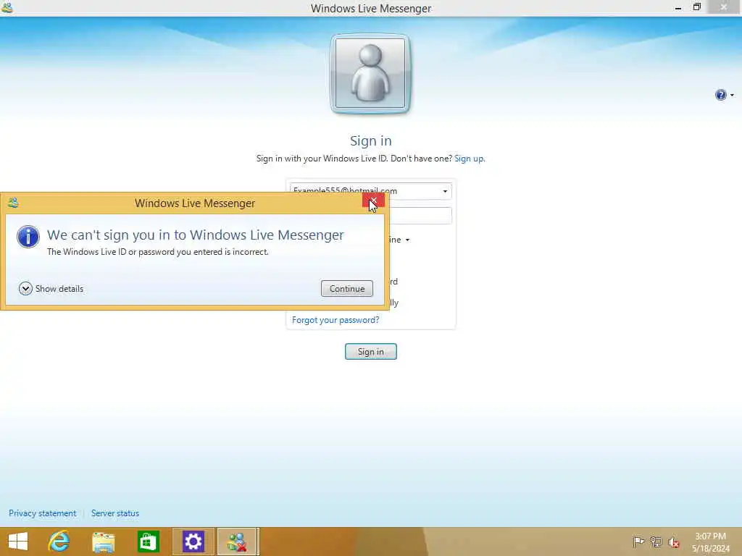Click the Continue button in error dialog
This screenshot has height=556, width=742.
point(347,288)
